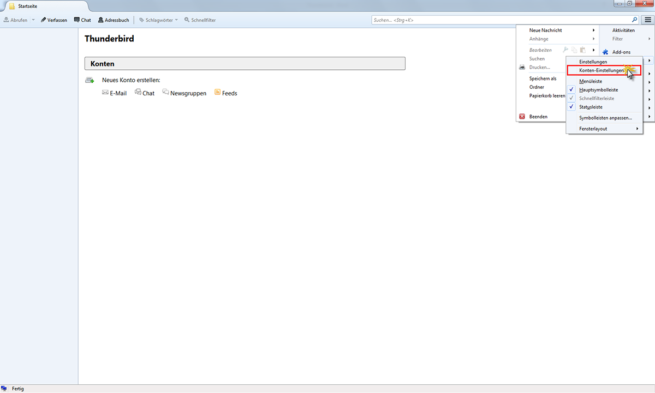Choose Drucken... in the menu
Viewport: 655px width, 393px height.
coord(540,68)
